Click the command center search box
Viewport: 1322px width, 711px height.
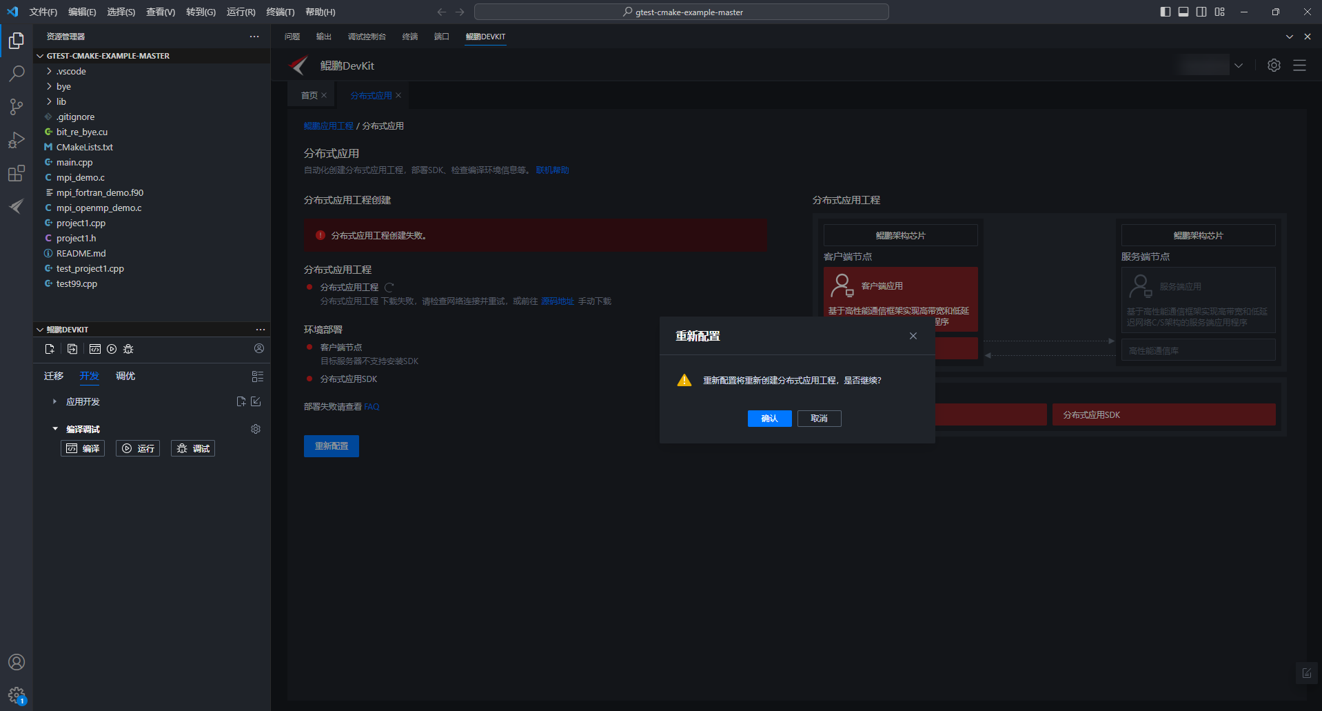tap(682, 12)
